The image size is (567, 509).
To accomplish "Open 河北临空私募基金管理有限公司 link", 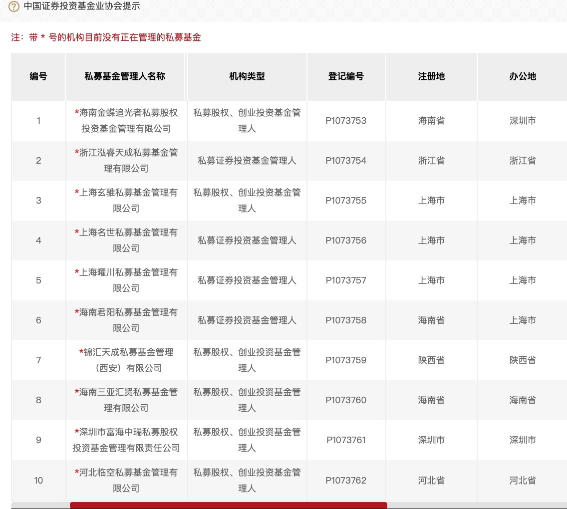I will (127, 480).
